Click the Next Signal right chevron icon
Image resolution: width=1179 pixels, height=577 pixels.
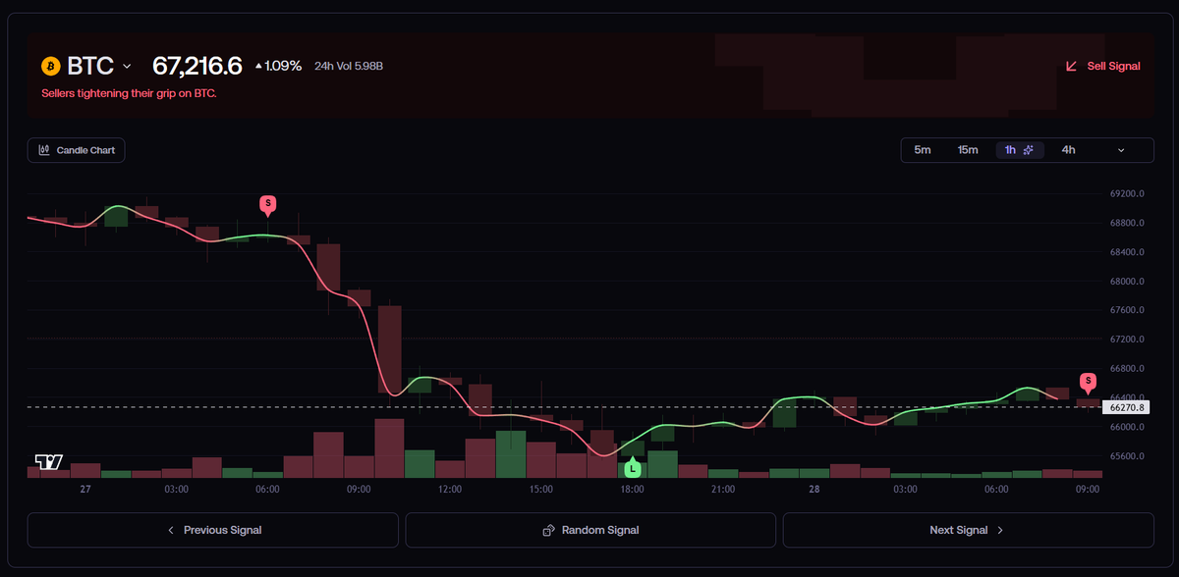(x=1000, y=530)
